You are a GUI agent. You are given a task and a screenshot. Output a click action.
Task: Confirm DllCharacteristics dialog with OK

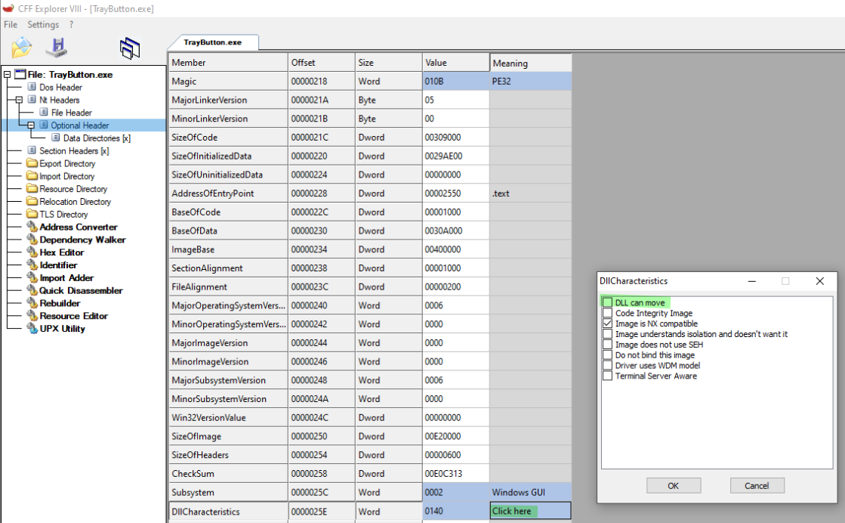[674, 486]
